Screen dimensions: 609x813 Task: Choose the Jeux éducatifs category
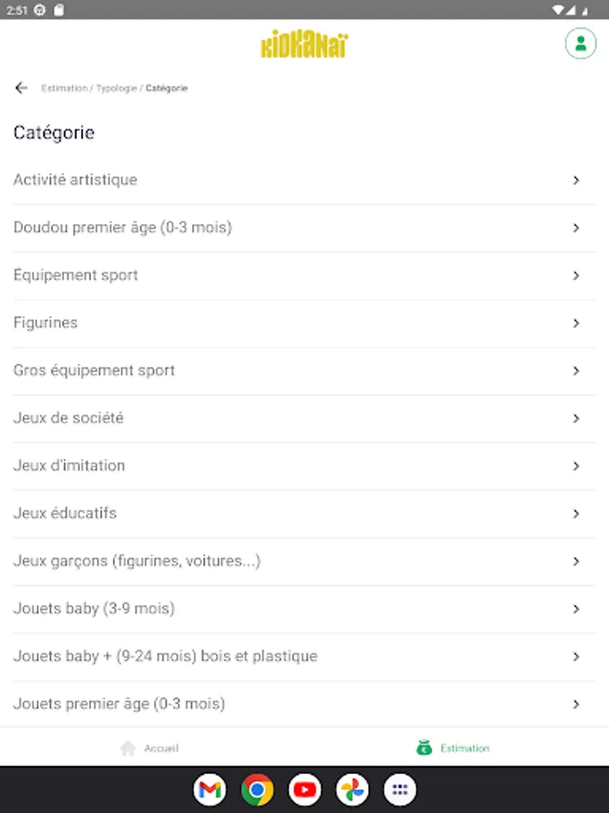(65, 513)
